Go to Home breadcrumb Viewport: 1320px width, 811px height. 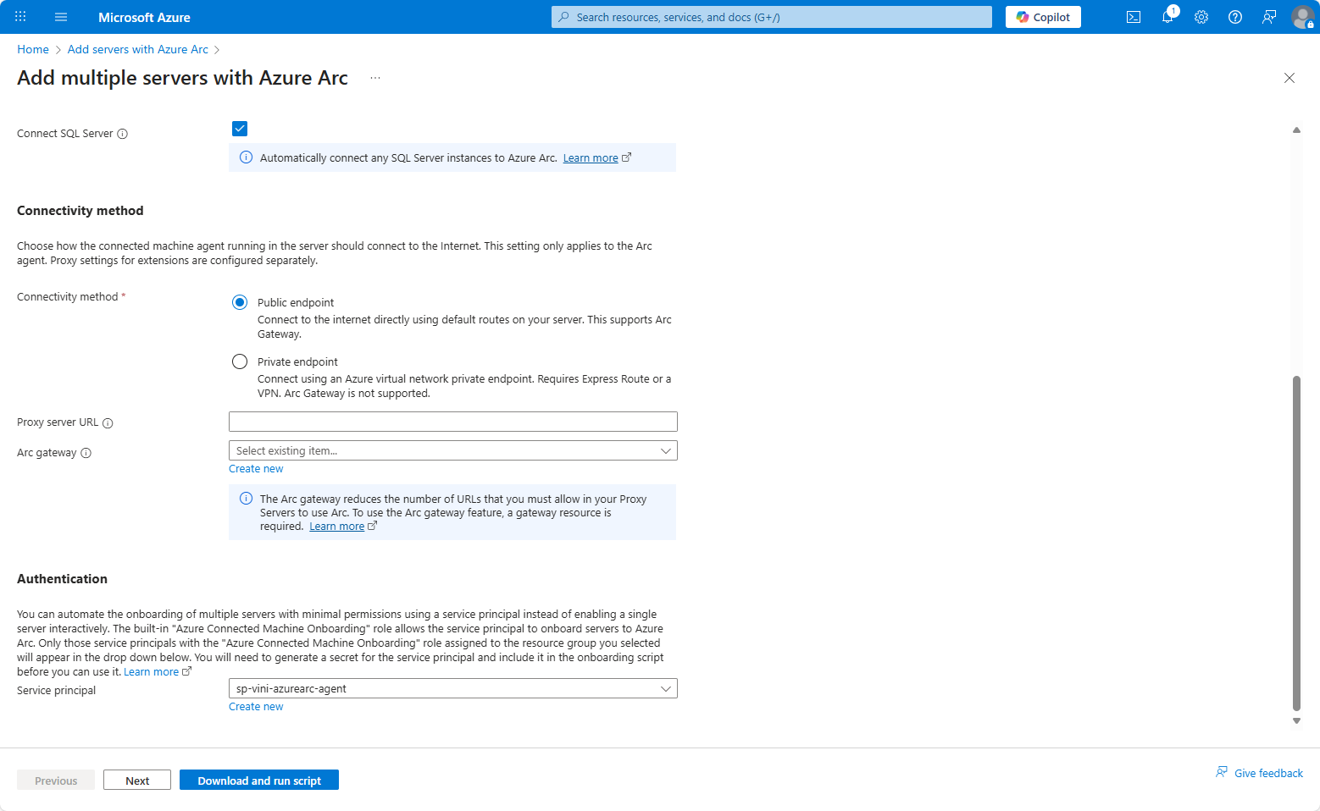coord(33,49)
